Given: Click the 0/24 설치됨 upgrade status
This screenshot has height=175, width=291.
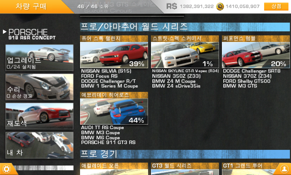Looking at the screenshot, I should pos(21,67).
